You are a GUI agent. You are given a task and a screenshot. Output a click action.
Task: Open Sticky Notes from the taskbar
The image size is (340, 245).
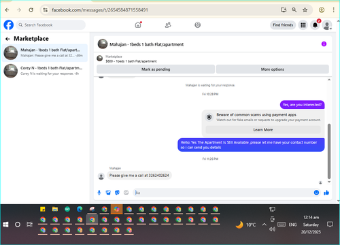[x=43, y=209]
